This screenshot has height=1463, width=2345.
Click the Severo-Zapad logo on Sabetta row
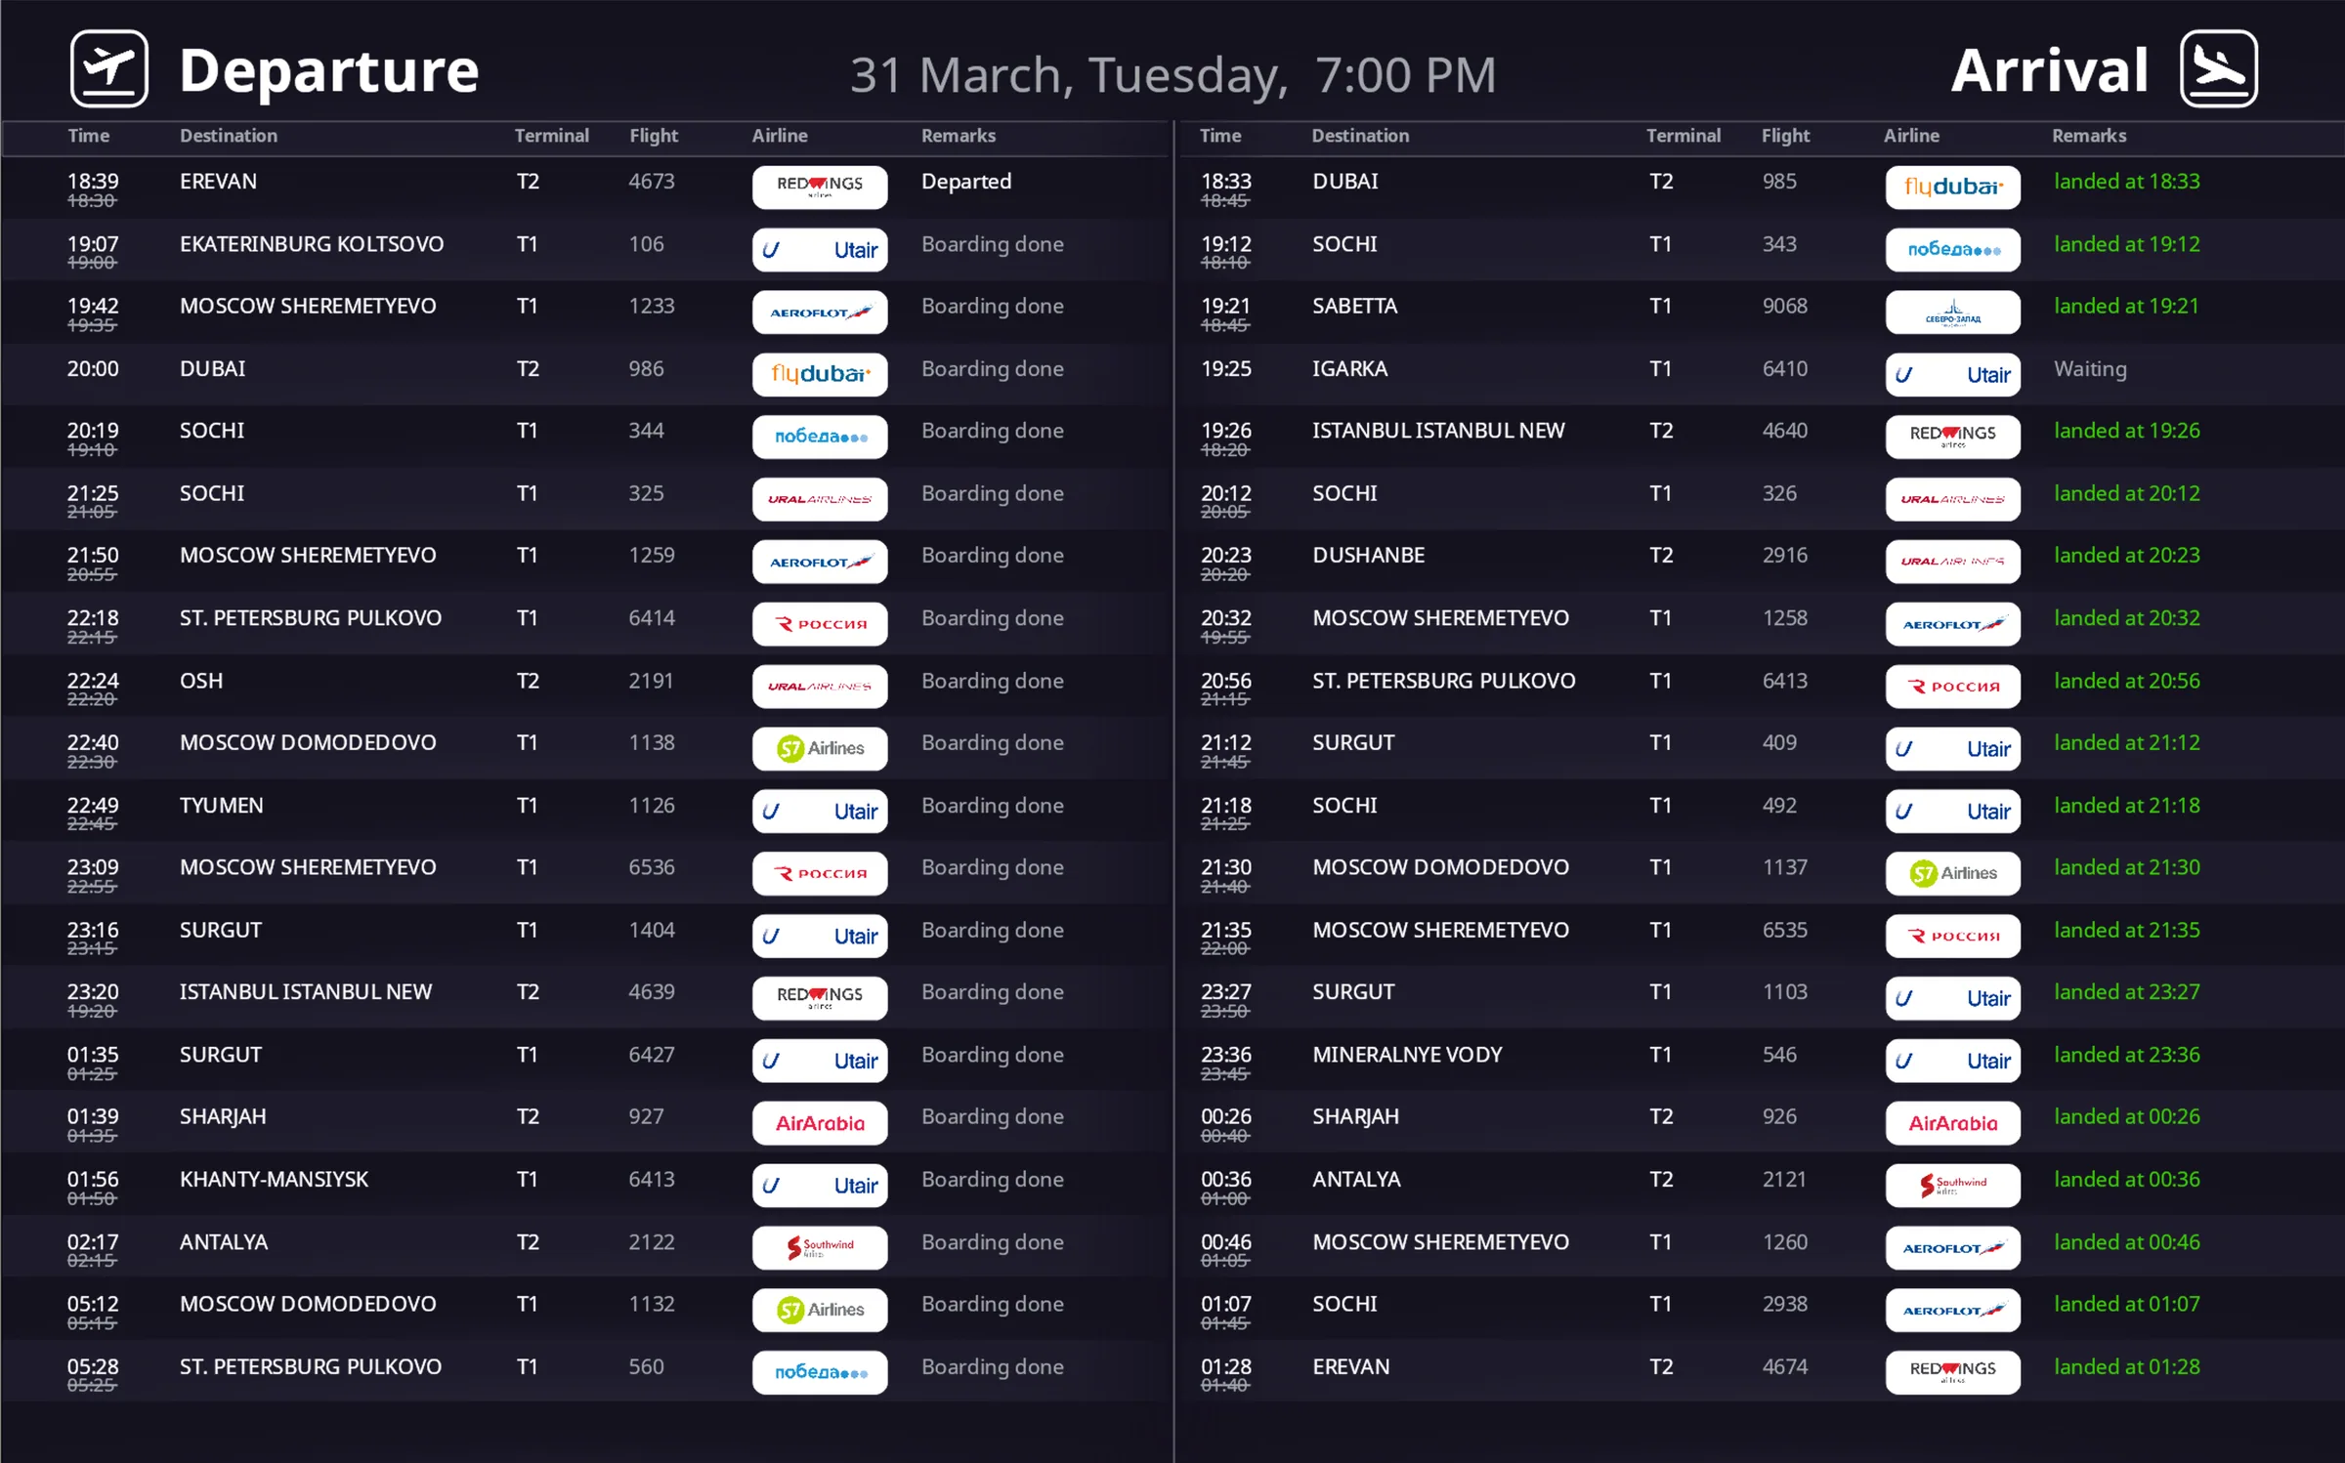coord(1952,313)
